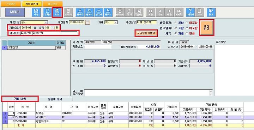This screenshot has height=130, width=254.
Task: Jump to the last record with 마지막
Action: point(179,12)
